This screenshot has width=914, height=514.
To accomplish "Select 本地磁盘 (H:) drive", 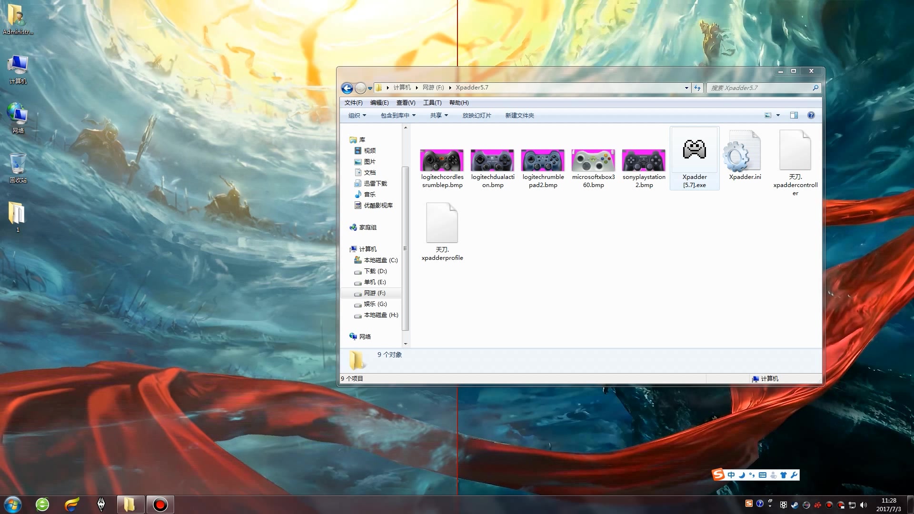I will coord(376,315).
